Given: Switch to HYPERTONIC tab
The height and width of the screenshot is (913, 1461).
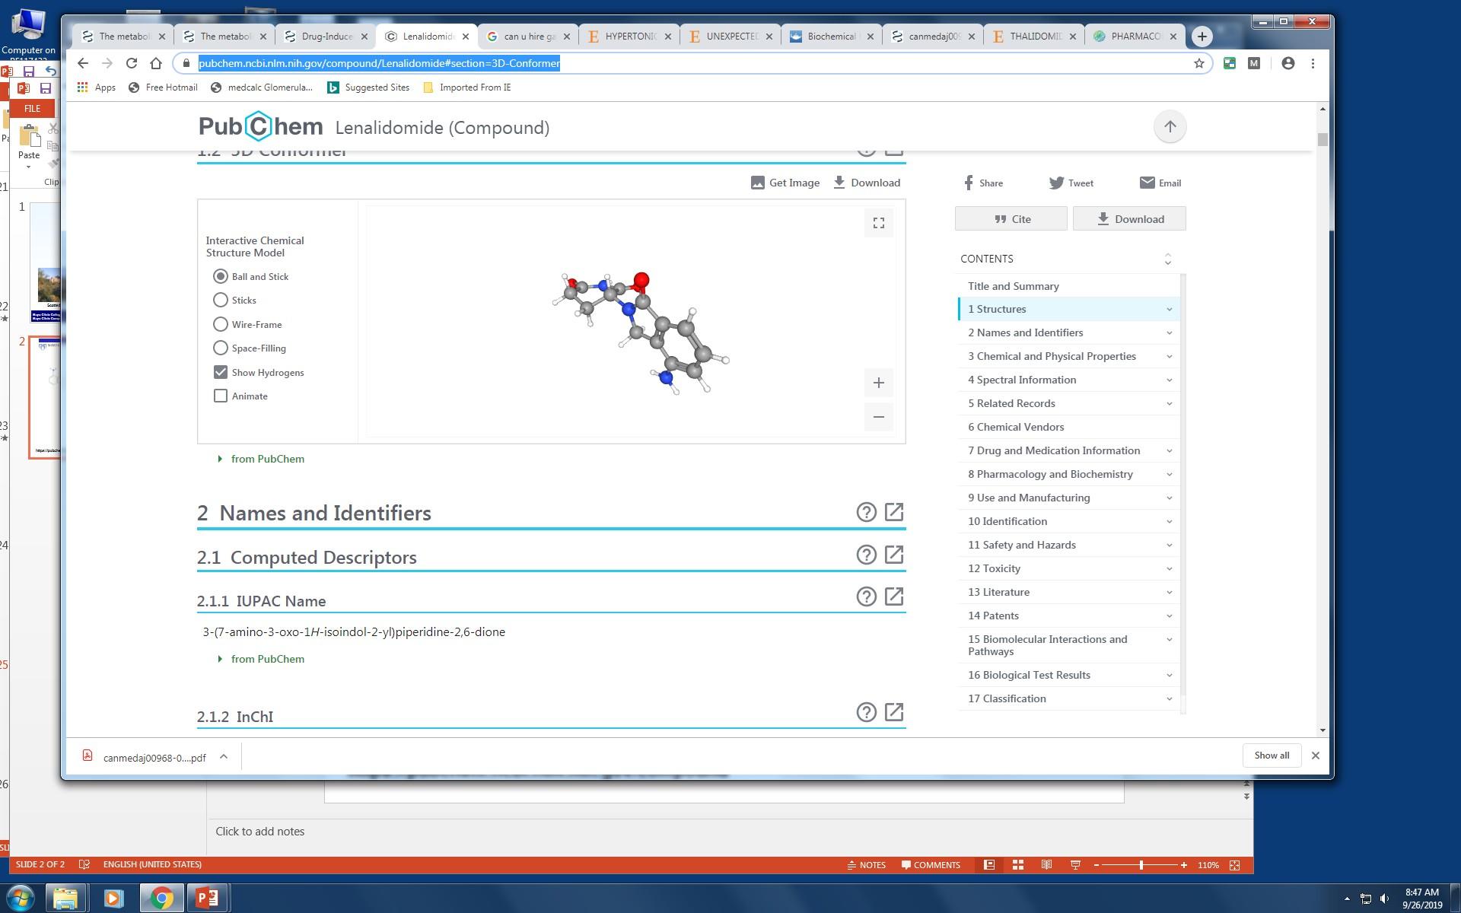Looking at the screenshot, I should [629, 36].
